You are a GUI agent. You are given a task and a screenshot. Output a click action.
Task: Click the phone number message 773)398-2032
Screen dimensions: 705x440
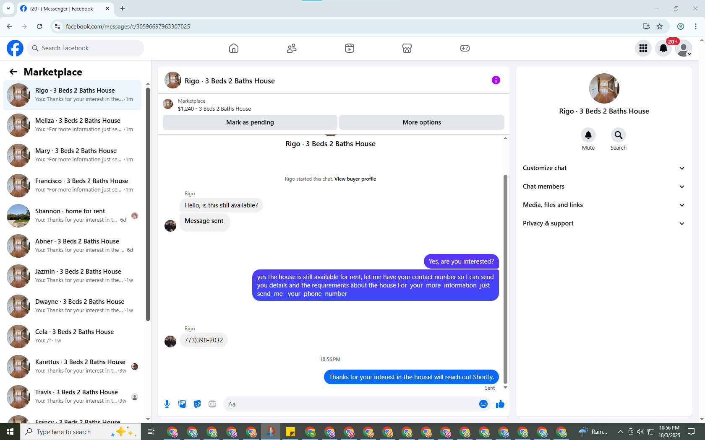tap(204, 340)
